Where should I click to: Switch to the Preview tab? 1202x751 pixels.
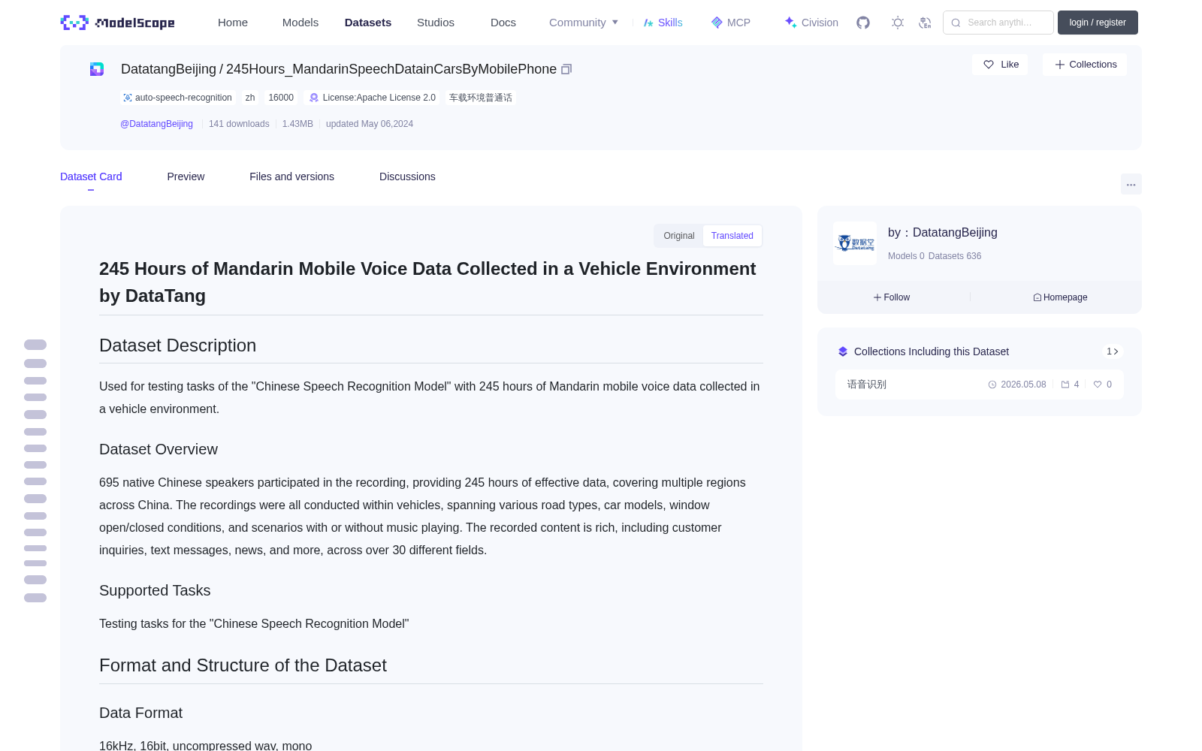pos(186,176)
